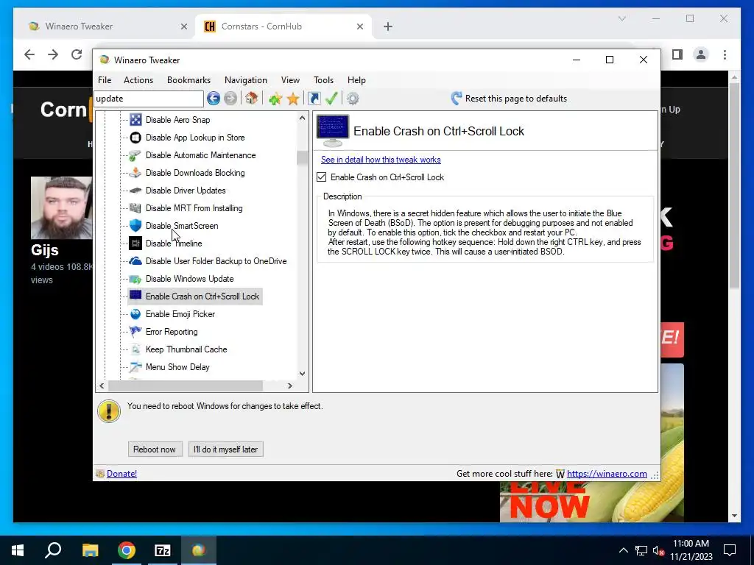Click the Menu Show Delay icon

pyautogui.click(x=135, y=367)
